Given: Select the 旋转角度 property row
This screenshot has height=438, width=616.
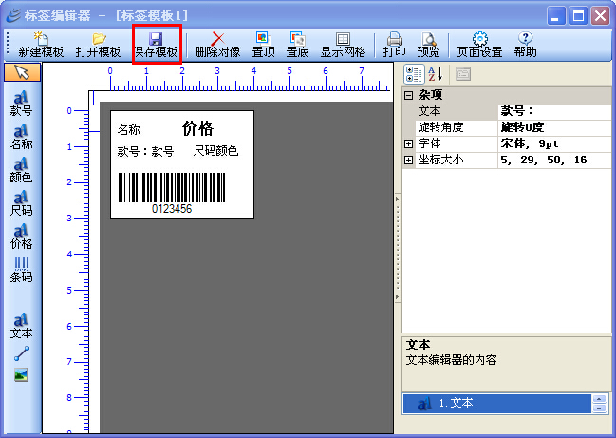Looking at the screenshot, I should click(457, 127).
